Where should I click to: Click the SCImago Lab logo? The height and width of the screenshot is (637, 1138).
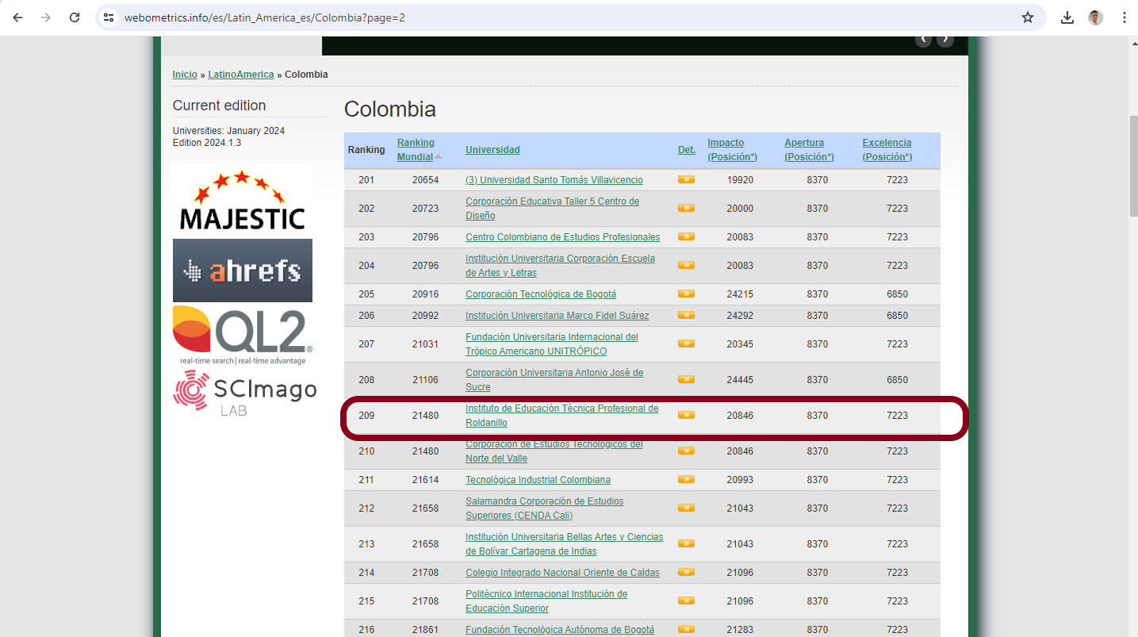pos(245,393)
